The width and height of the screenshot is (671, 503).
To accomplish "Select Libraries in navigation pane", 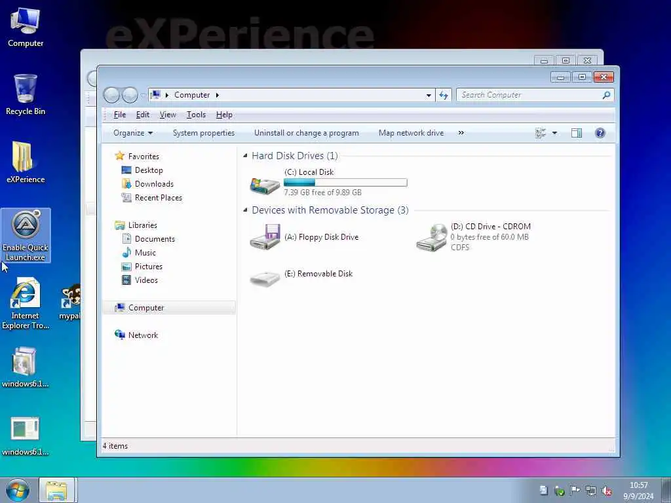I will [136, 225].
